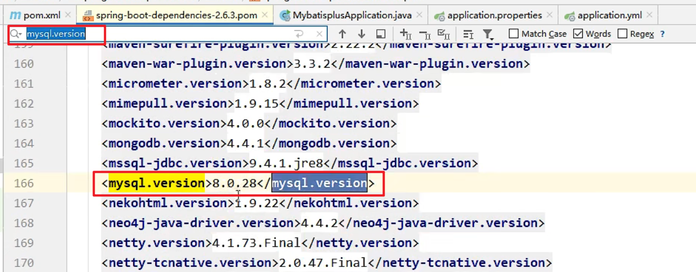Uncheck the Words checkbox
The width and height of the screenshot is (696, 272).
pyautogui.click(x=578, y=34)
